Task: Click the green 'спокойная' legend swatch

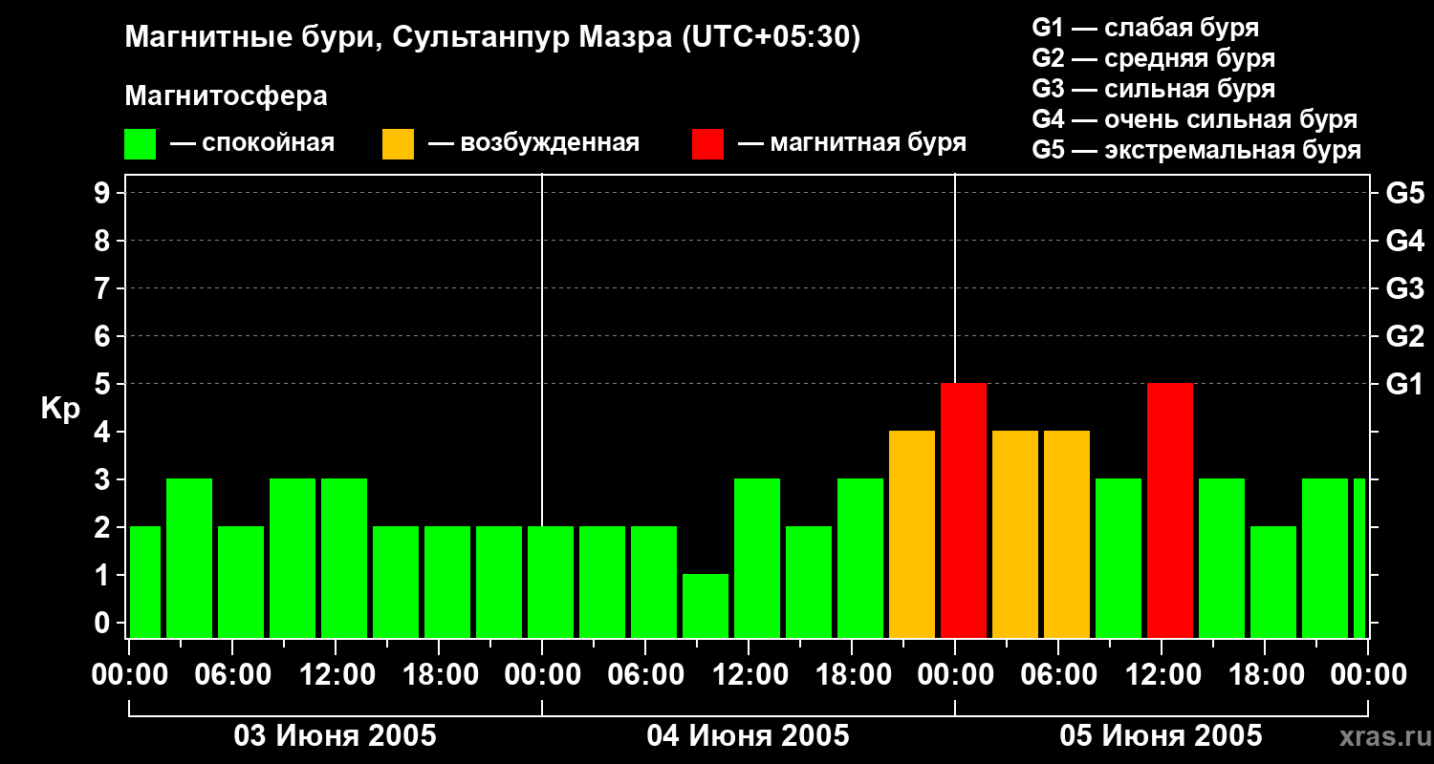Action: pyautogui.click(x=141, y=144)
